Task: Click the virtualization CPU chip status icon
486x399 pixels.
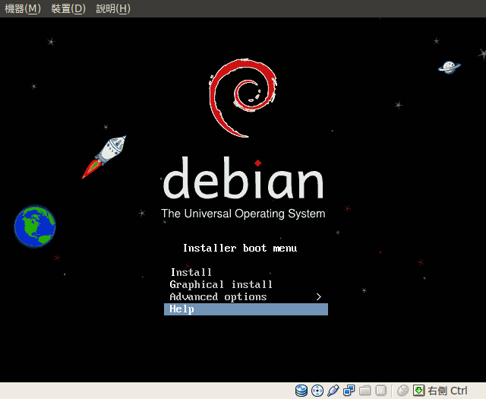Action: [x=381, y=391]
